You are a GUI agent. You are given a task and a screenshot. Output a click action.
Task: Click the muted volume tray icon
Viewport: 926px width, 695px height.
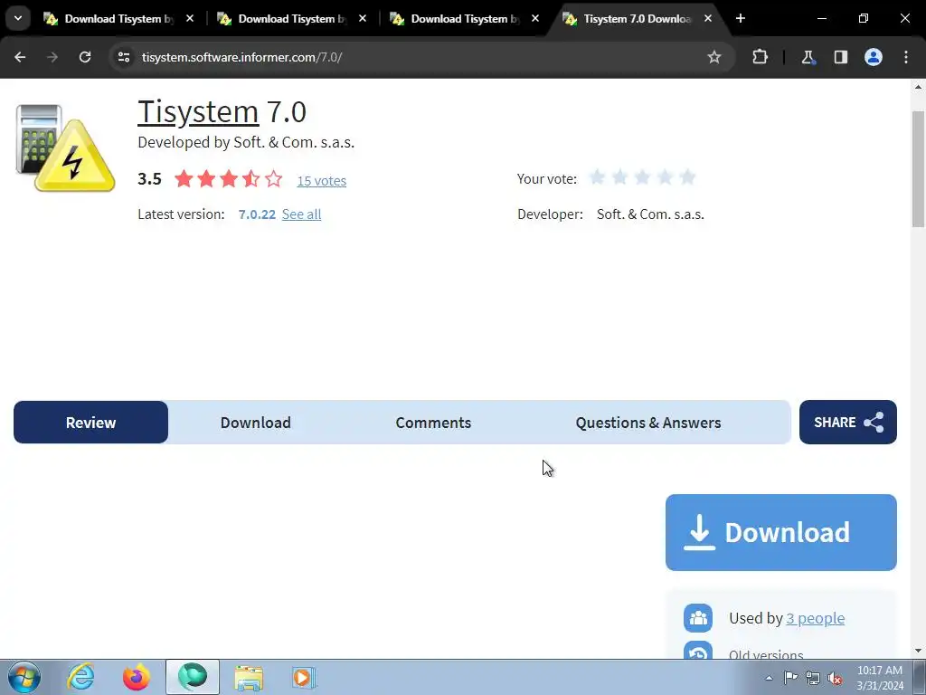pyautogui.click(x=835, y=678)
